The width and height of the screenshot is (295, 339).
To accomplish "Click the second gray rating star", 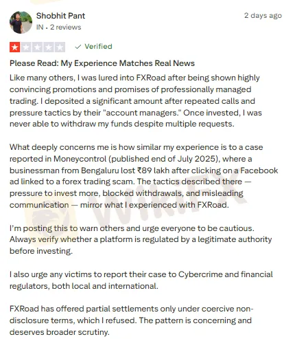I will [26, 47].
